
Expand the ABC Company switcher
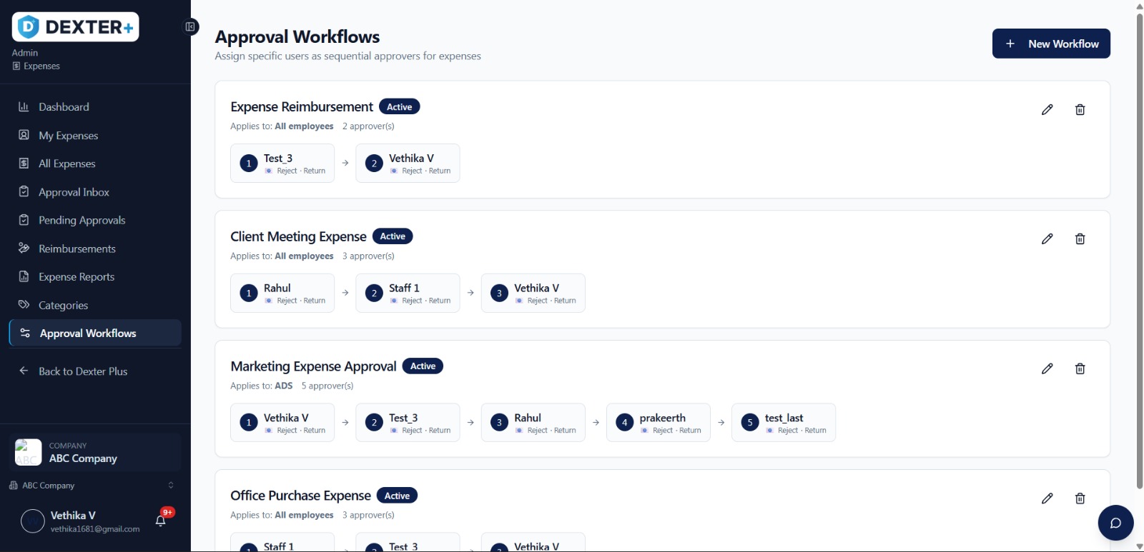pyautogui.click(x=92, y=486)
